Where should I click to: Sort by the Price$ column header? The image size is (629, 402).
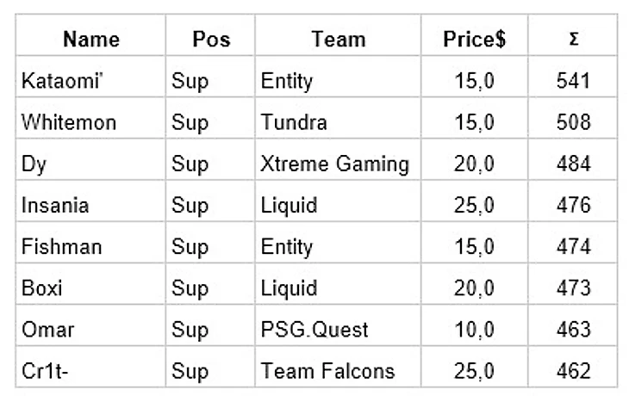point(474,39)
